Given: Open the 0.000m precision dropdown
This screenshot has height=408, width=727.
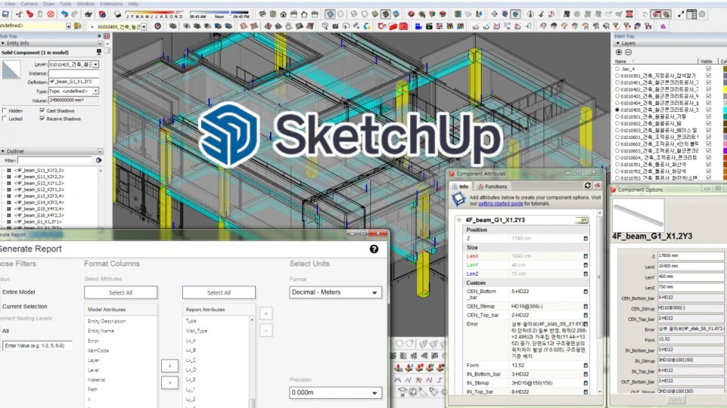Looking at the screenshot, I should pyautogui.click(x=336, y=392).
